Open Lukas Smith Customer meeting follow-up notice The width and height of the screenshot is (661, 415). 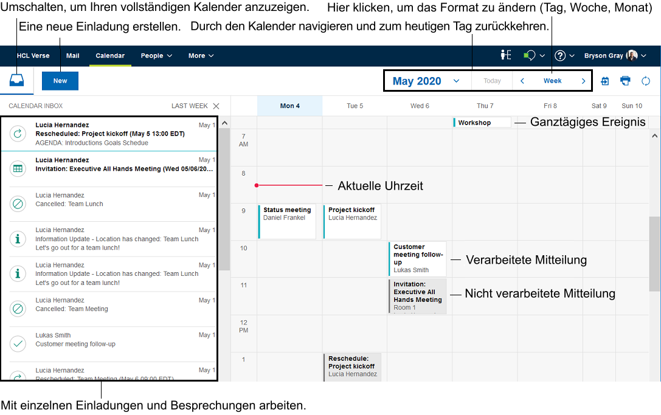tap(109, 344)
